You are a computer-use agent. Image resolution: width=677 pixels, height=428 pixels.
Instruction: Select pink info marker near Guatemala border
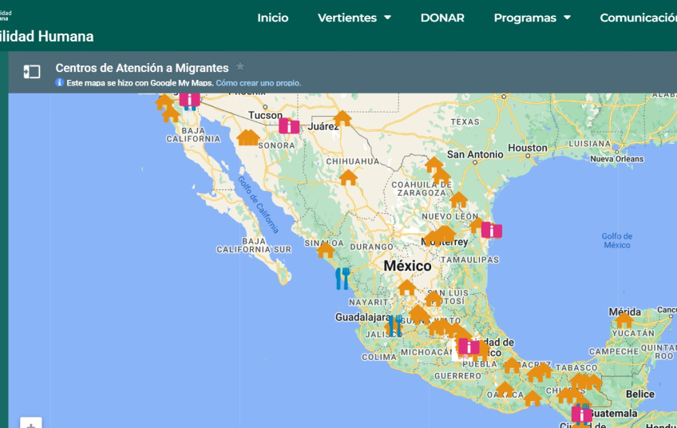tap(581, 414)
